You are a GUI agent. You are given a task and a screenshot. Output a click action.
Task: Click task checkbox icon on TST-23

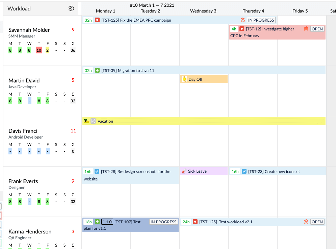244,171
